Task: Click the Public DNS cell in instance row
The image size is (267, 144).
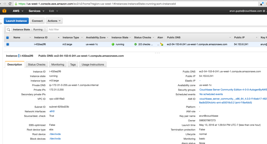Action: click(x=197, y=44)
